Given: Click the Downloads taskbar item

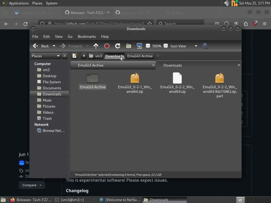Looking at the screenshot, I should point(165,200).
